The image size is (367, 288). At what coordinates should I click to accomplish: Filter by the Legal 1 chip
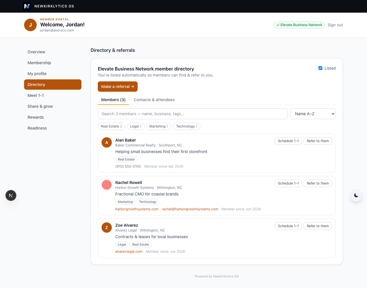coord(136,126)
